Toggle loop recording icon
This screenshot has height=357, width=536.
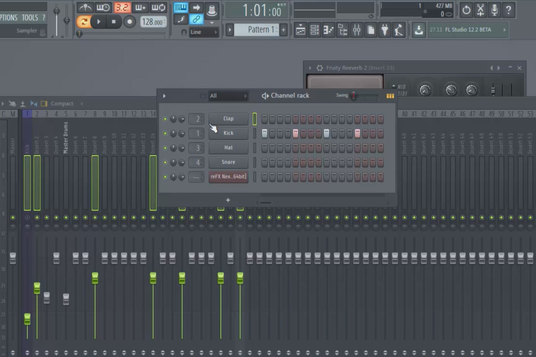click(x=159, y=8)
